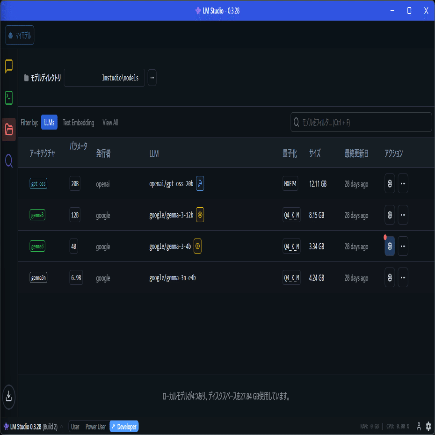Sort by 発行者 column header
Viewport: 435px width, 435px height.
(x=103, y=153)
